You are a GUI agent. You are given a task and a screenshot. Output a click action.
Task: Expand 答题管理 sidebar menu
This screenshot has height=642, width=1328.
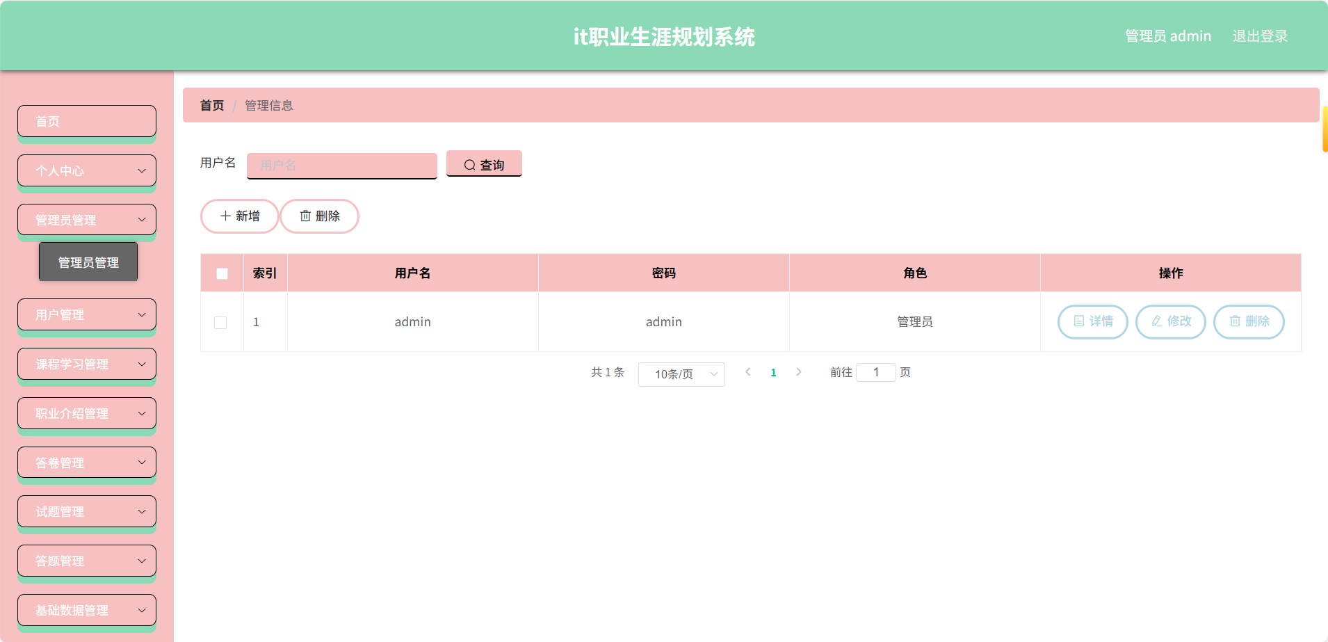[x=87, y=561]
